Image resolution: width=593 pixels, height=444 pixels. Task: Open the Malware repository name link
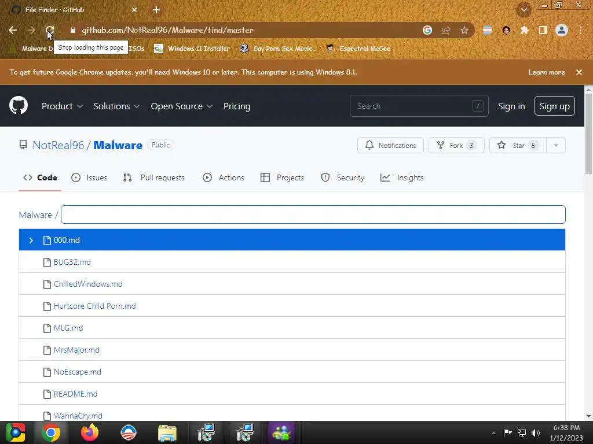[118, 145]
